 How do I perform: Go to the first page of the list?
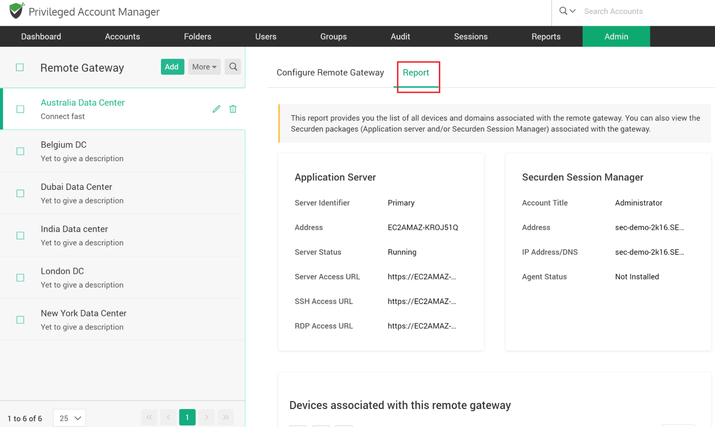(149, 417)
